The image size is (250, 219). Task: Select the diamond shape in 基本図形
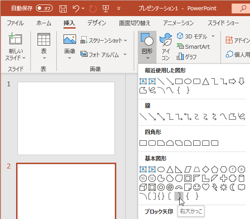click(x=206, y=169)
